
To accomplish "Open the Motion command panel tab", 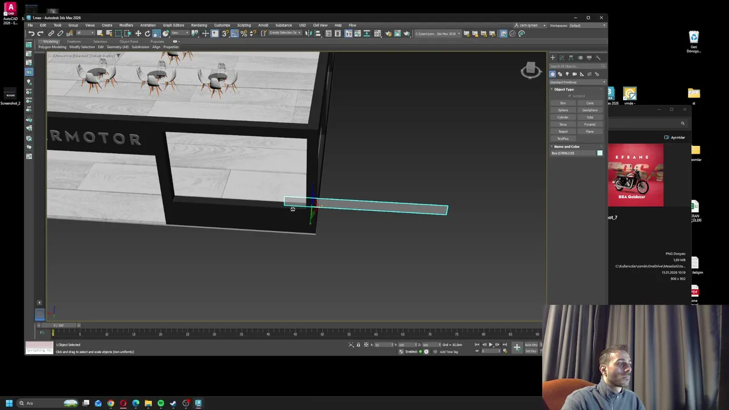I will coord(580,58).
